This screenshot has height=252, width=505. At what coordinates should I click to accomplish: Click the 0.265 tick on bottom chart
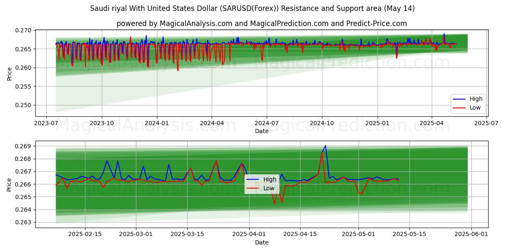coord(24,197)
